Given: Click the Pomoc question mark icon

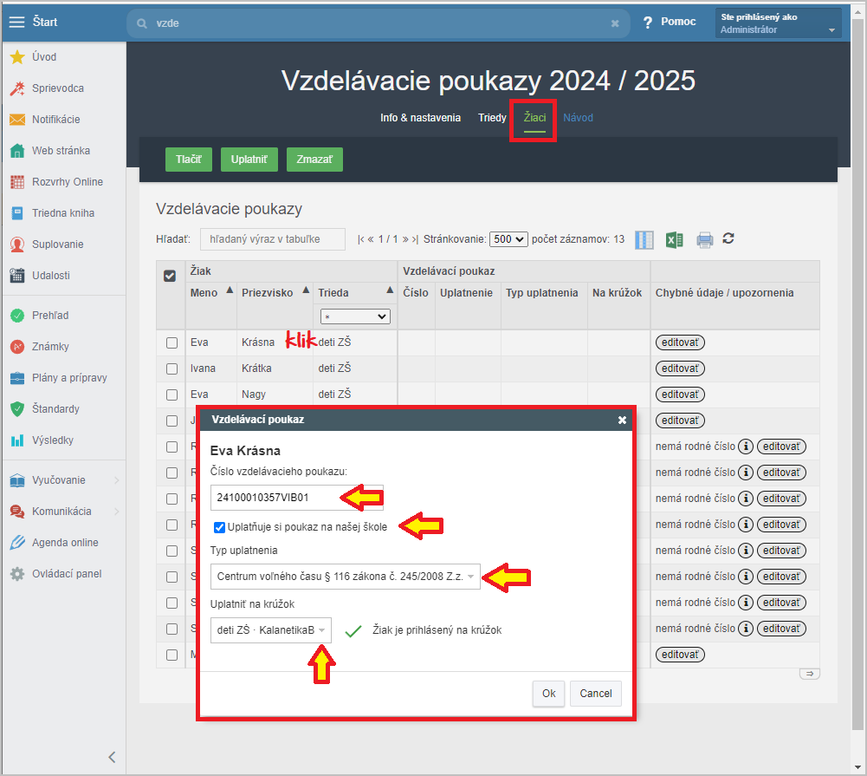Looking at the screenshot, I should point(648,23).
